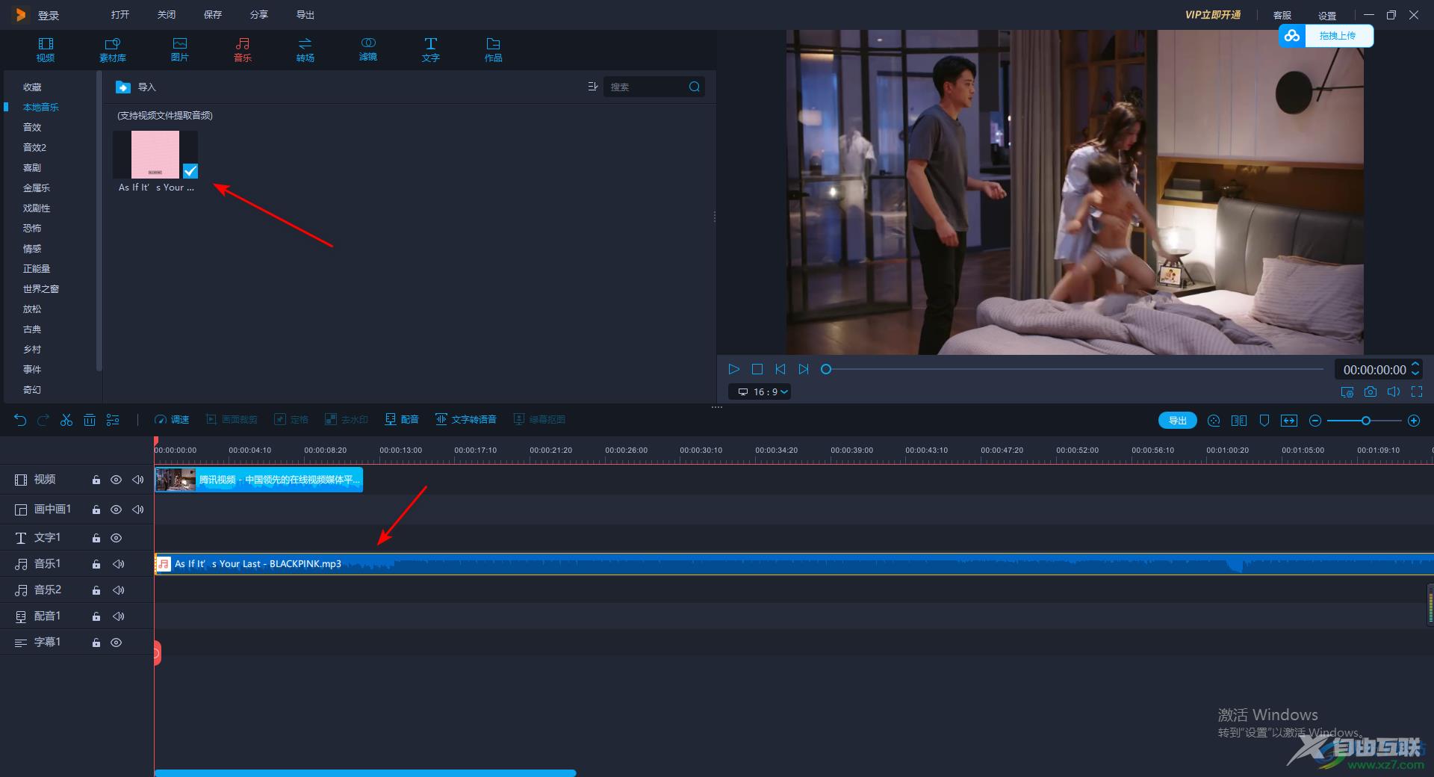Click the timeline zoom slider handle
This screenshot has height=777, width=1434.
click(x=1366, y=421)
